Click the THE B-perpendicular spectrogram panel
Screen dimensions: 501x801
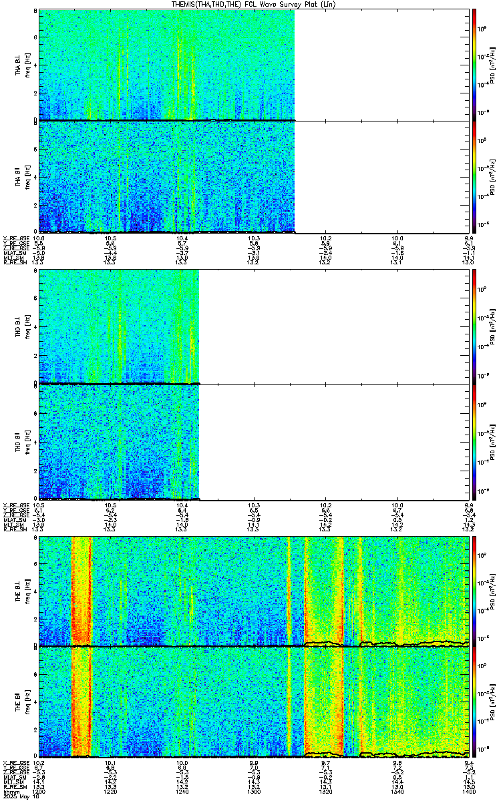click(254, 591)
